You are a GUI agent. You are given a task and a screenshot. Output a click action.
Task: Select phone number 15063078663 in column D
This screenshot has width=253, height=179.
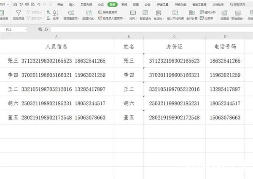225,118
